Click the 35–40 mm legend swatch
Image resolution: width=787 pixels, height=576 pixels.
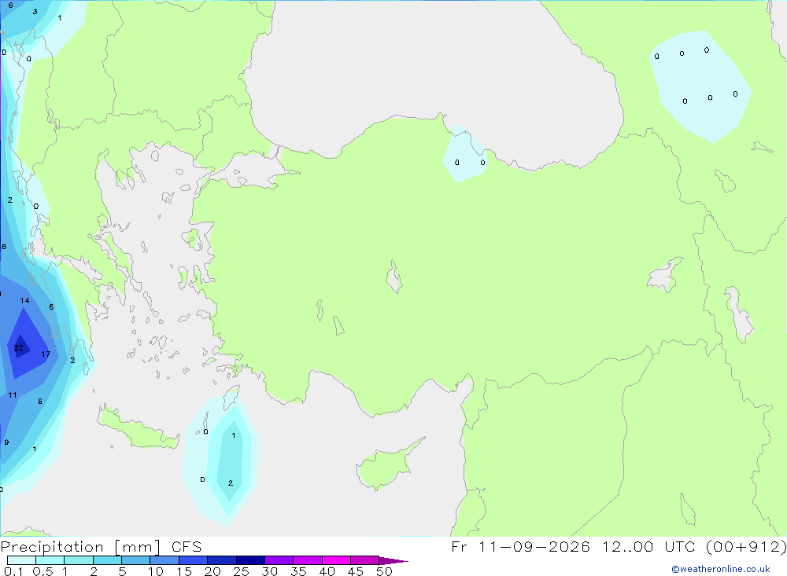307,560
